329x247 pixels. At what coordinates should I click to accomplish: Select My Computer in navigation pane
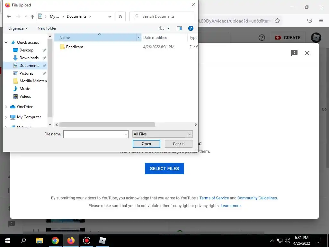point(29,117)
